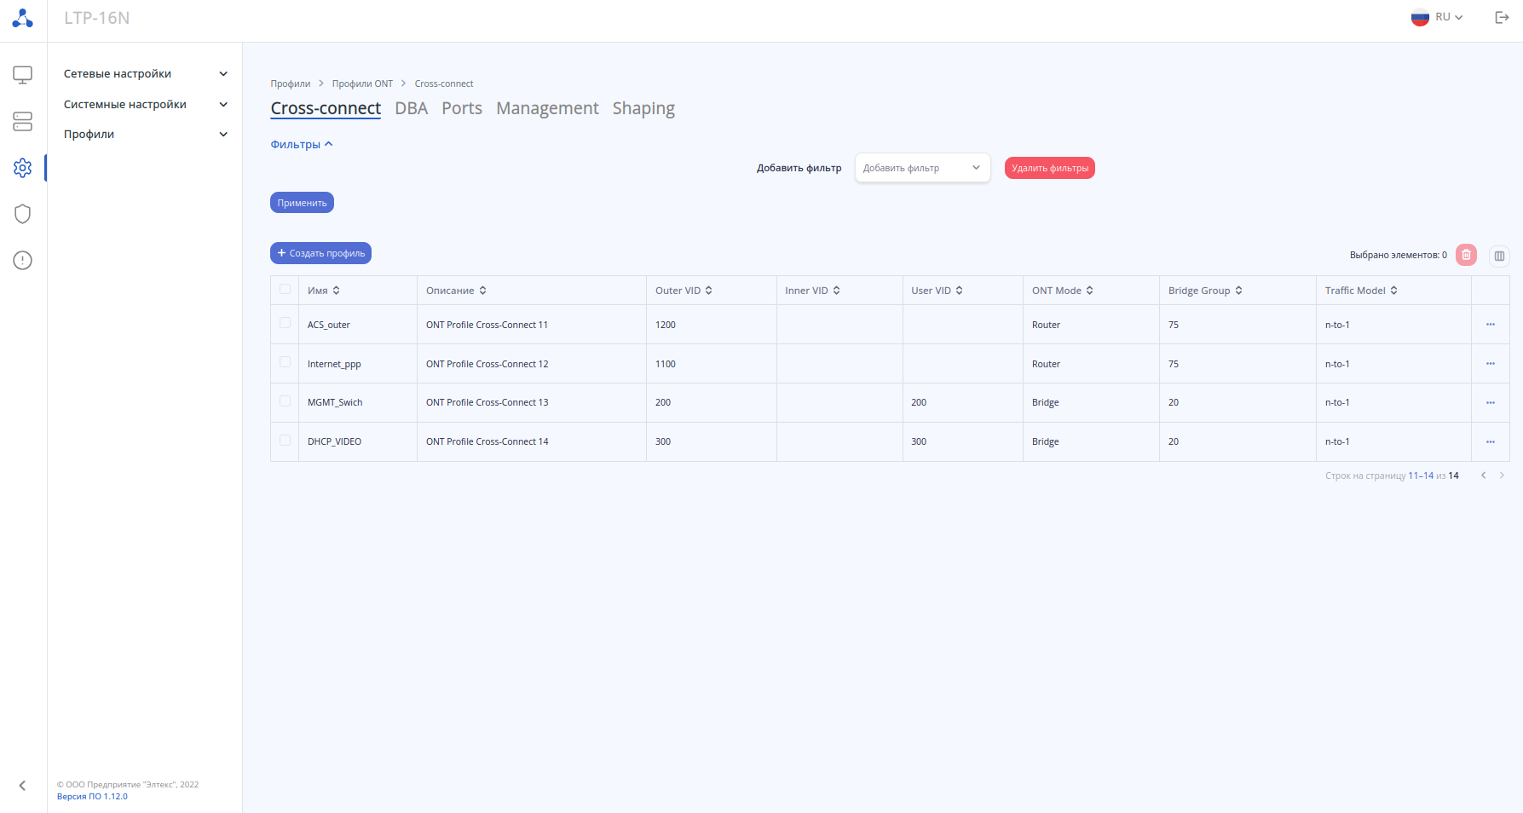Screen dimensions: 1523x813
Task: Open the three-dots menu for ACS_outer row
Action: pos(1491,325)
